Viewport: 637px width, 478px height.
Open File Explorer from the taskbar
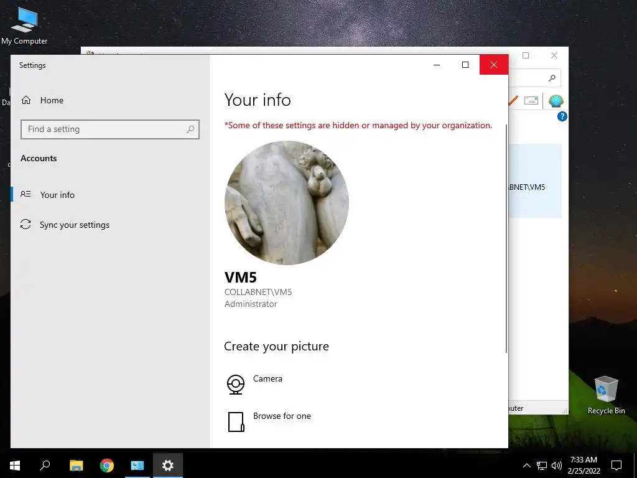(76, 466)
